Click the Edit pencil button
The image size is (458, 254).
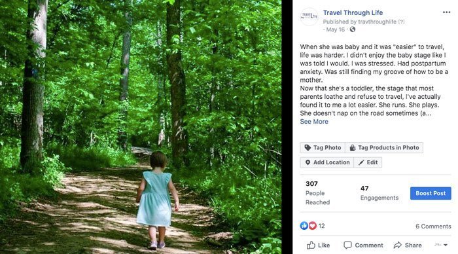point(368,162)
